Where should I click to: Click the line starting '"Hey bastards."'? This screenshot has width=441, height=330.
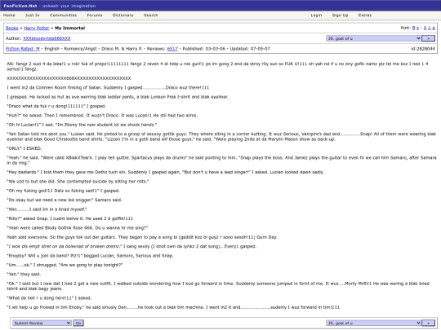pos(165,172)
